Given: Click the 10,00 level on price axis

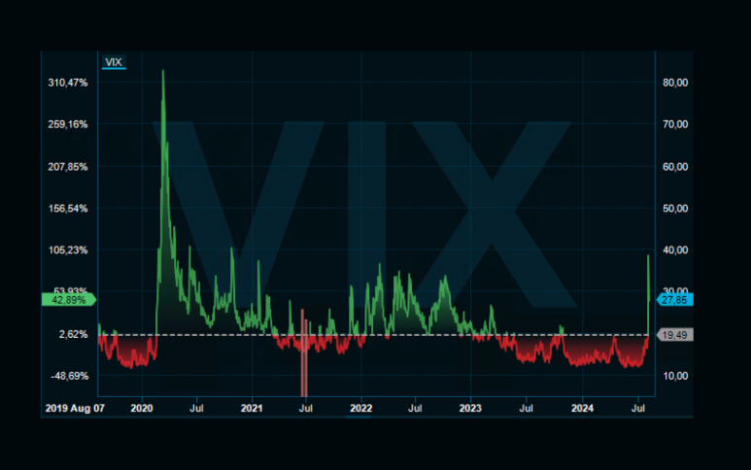Looking at the screenshot, I should (x=675, y=376).
